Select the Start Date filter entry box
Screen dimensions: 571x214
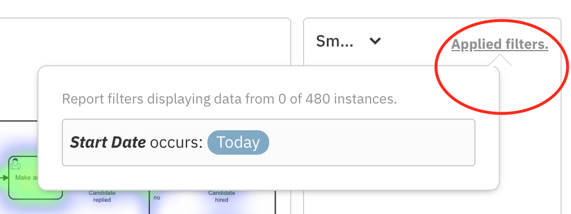(x=269, y=142)
